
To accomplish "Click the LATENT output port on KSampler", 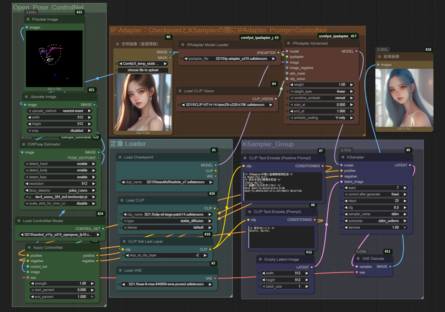I will pyautogui.click(x=410, y=165).
